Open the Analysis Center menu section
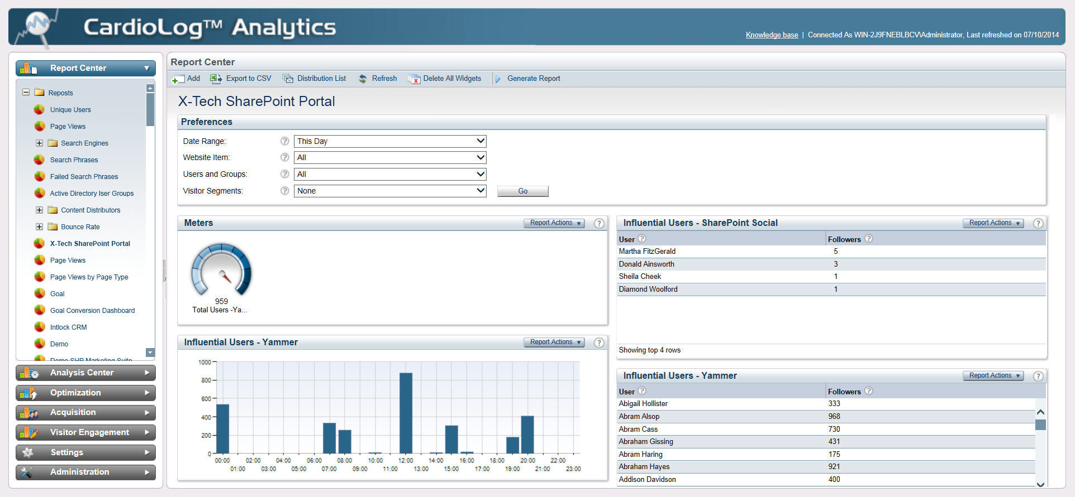This screenshot has height=497, width=1075. (x=85, y=373)
